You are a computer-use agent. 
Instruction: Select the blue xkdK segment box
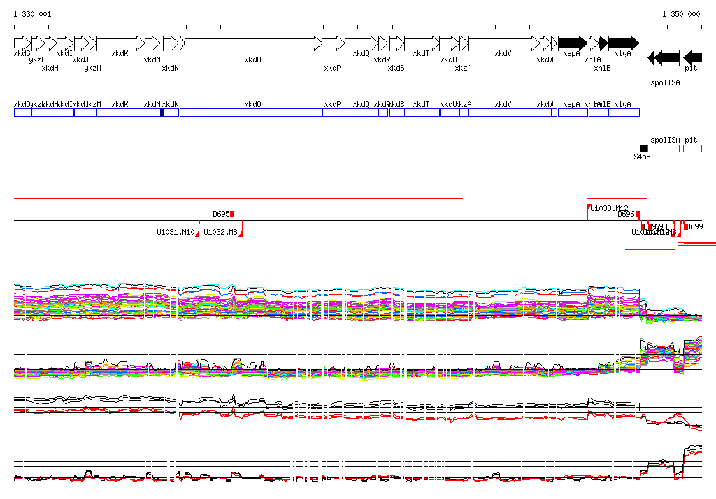120,113
